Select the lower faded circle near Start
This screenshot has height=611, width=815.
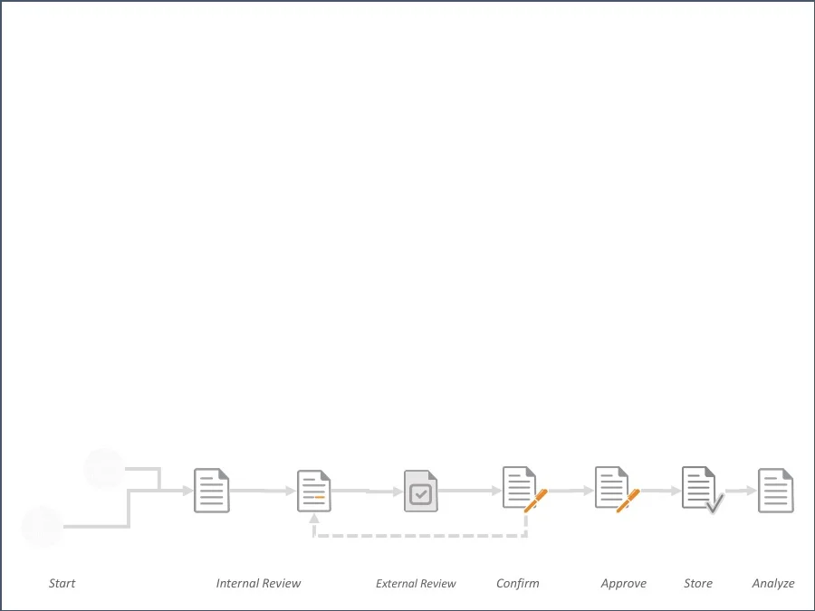(x=43, y=525)
